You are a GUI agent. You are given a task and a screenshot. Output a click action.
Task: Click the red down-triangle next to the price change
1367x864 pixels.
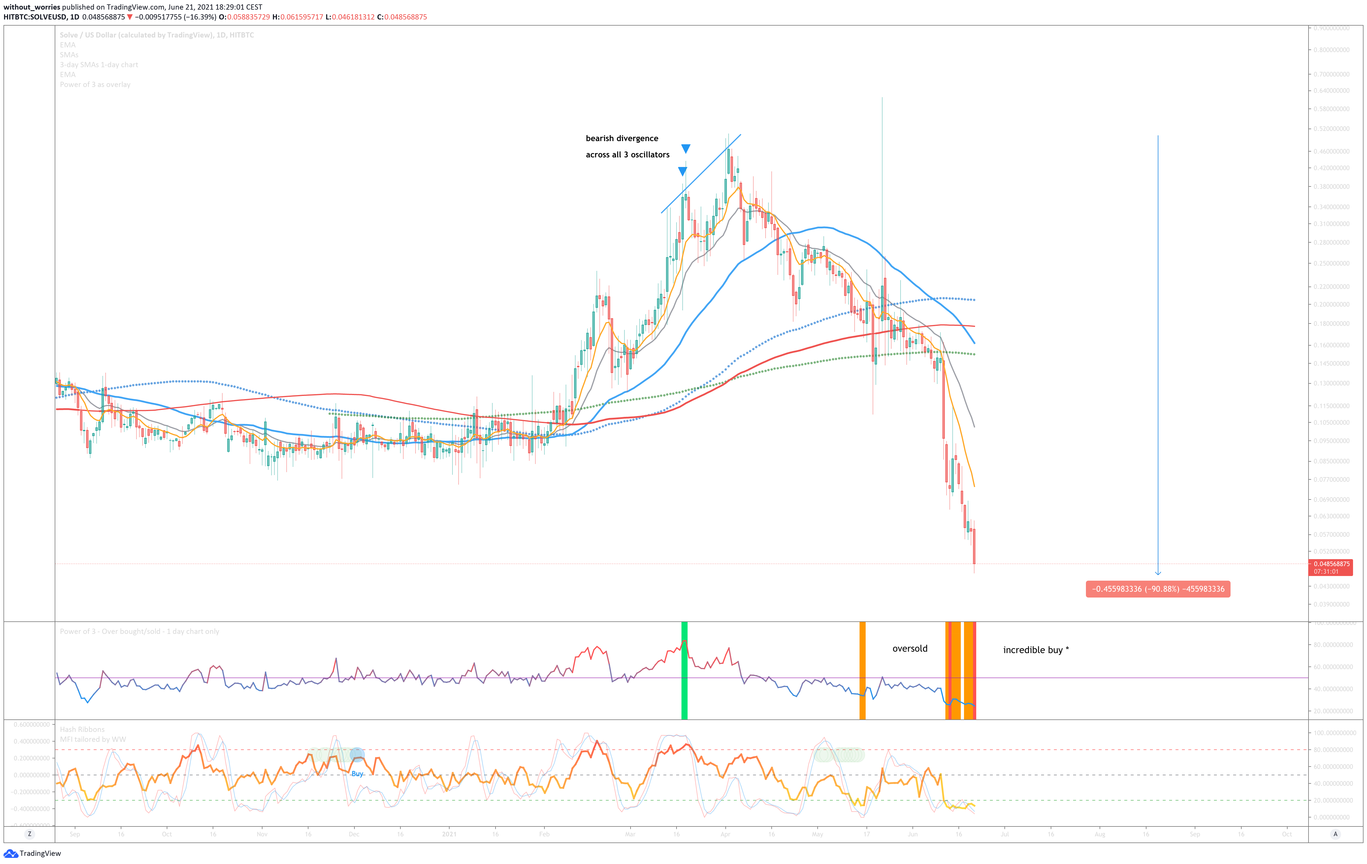pos(130,17)
